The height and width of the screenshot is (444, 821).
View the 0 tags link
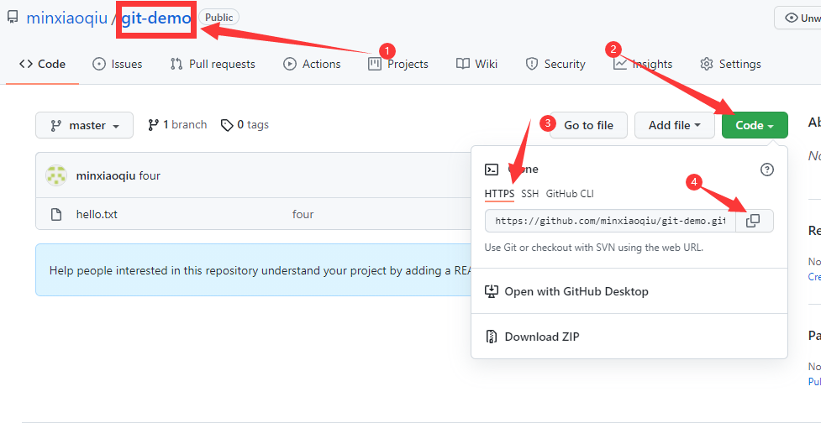[245, 125]
